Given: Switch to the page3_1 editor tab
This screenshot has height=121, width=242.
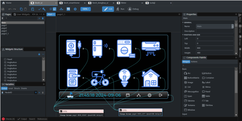Looking at the screenshot, I should (61, 14).
